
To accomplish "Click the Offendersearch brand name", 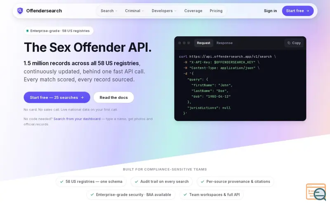I will pyautogui.click(x=44, y=11).
